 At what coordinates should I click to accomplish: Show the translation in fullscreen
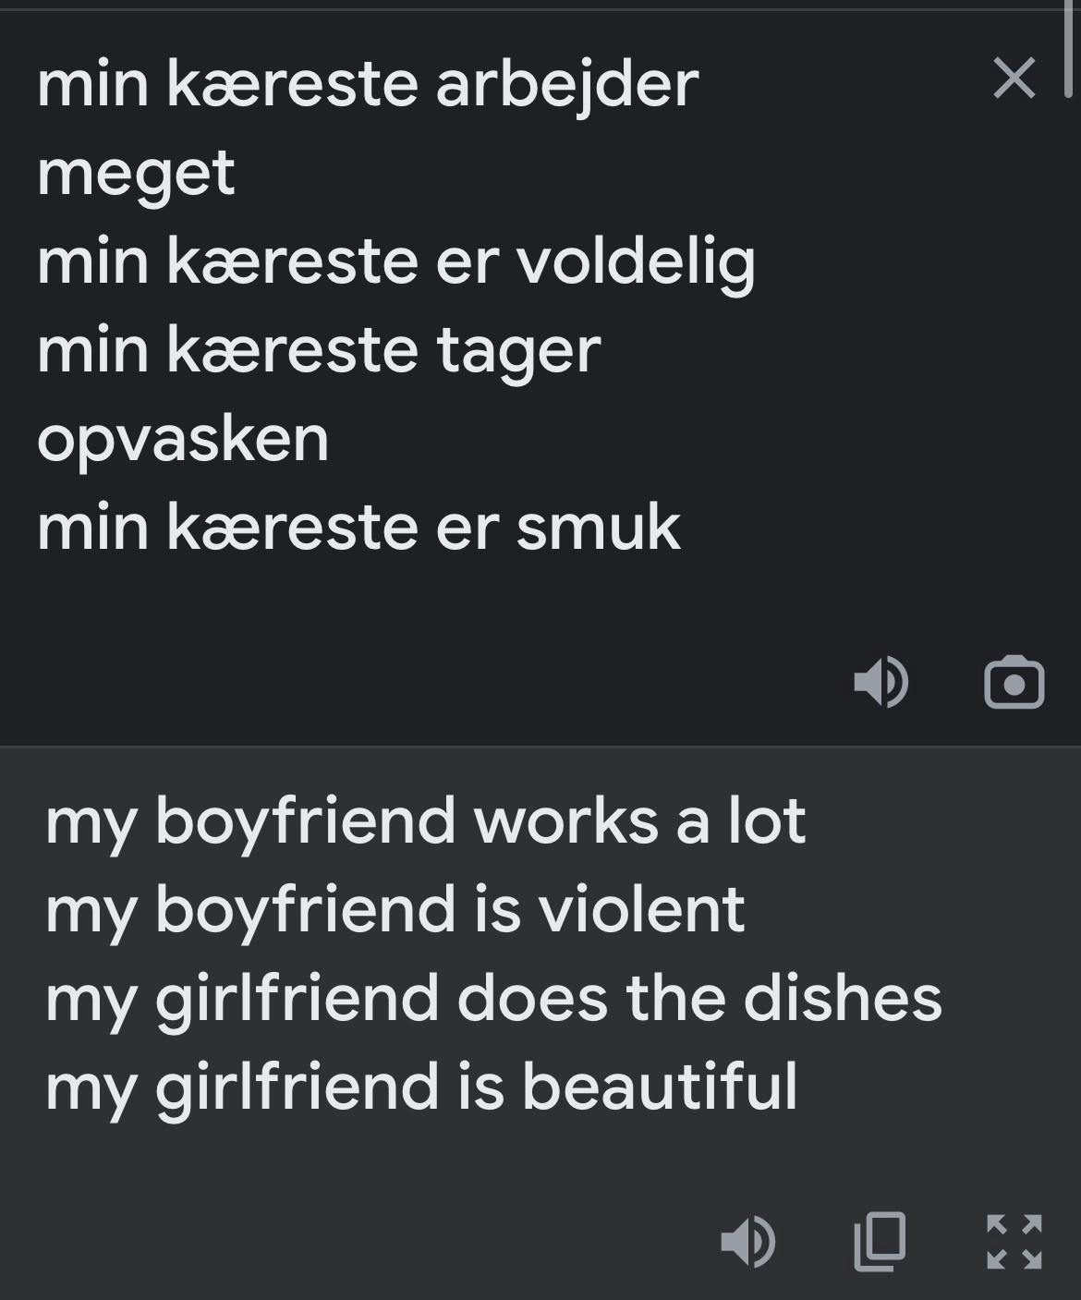(x=1014, y=1241)
